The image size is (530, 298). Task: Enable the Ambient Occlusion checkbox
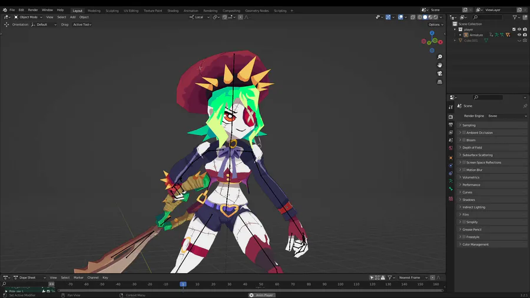click(464, 133)
